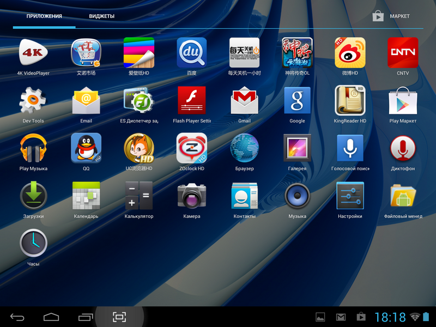Launch the Часы clock app
This screenshot has width=436, height=327.
pyautogui.click(x=33, y=244)
